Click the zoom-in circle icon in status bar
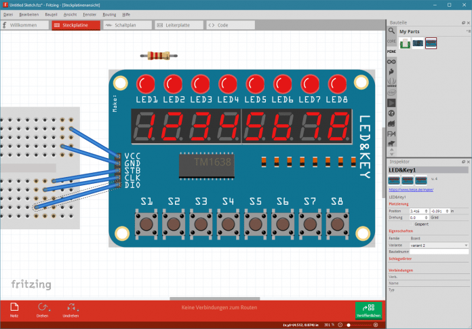472x329 pixels. click(376, 325)
